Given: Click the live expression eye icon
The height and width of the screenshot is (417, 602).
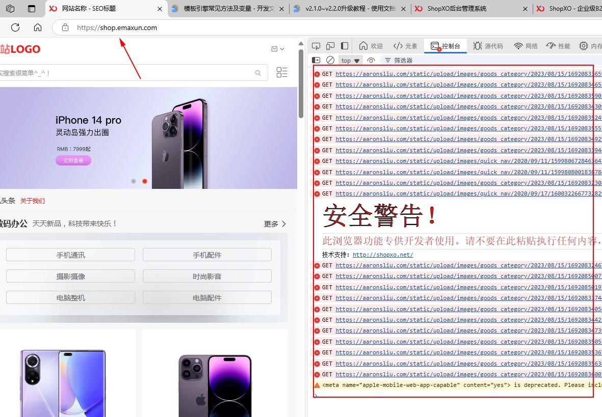Looking at the screenshot, I should tap(371, 60).
